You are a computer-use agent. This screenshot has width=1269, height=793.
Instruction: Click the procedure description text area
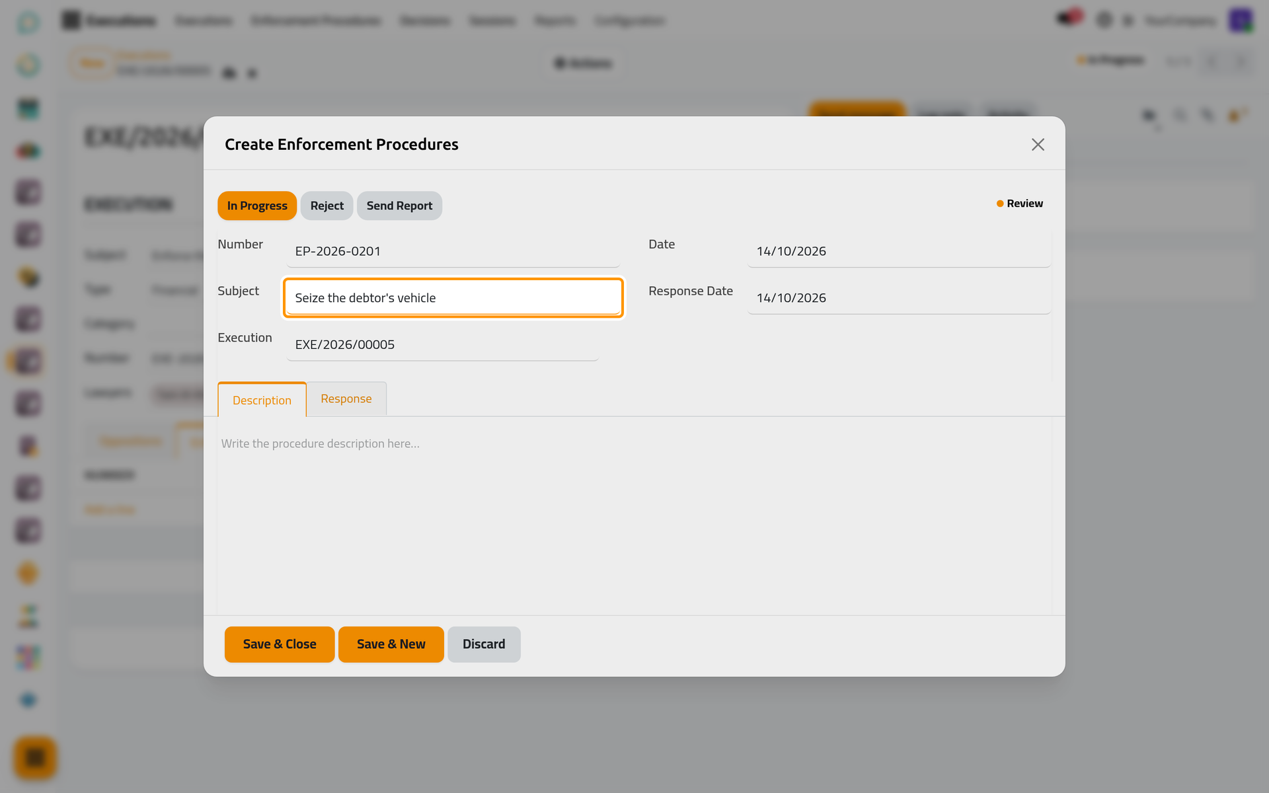pyautogui.click(x=634, y=515)
